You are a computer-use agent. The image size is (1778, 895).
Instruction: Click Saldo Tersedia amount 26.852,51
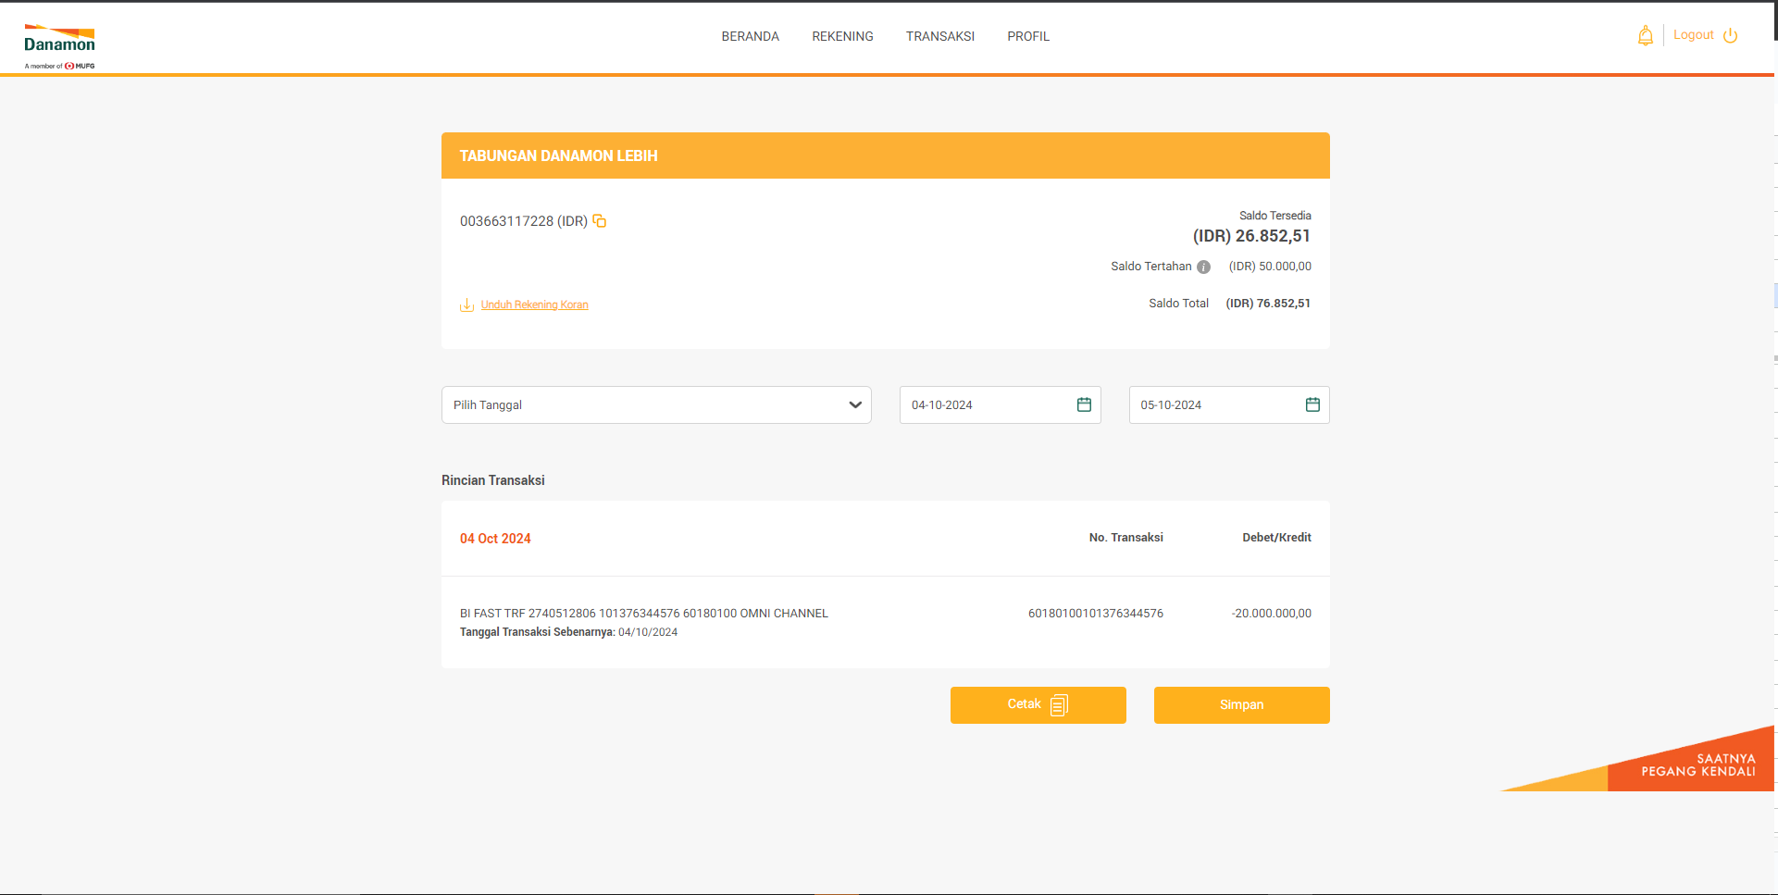[x=1251, y=236]
